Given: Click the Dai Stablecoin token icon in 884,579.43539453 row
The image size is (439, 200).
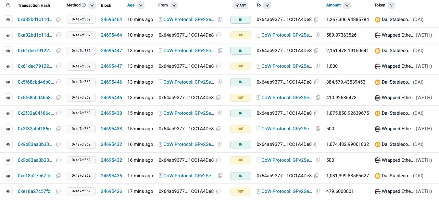Looking at the screenshot, I should pos(378,82).
